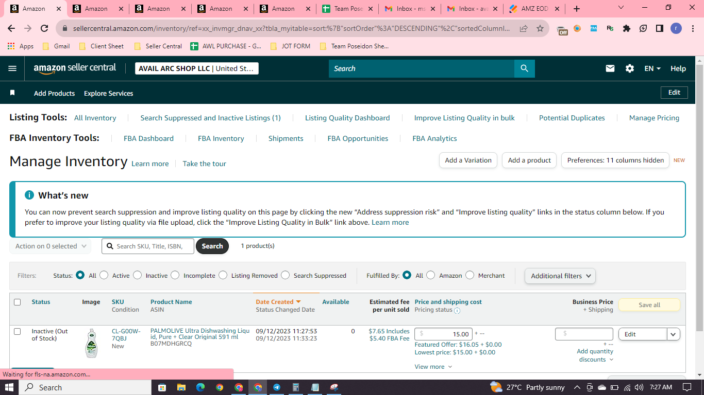The width and height of the screenshot is (704, 395).
Task: Click the Take the tour link
Action: 205,164
